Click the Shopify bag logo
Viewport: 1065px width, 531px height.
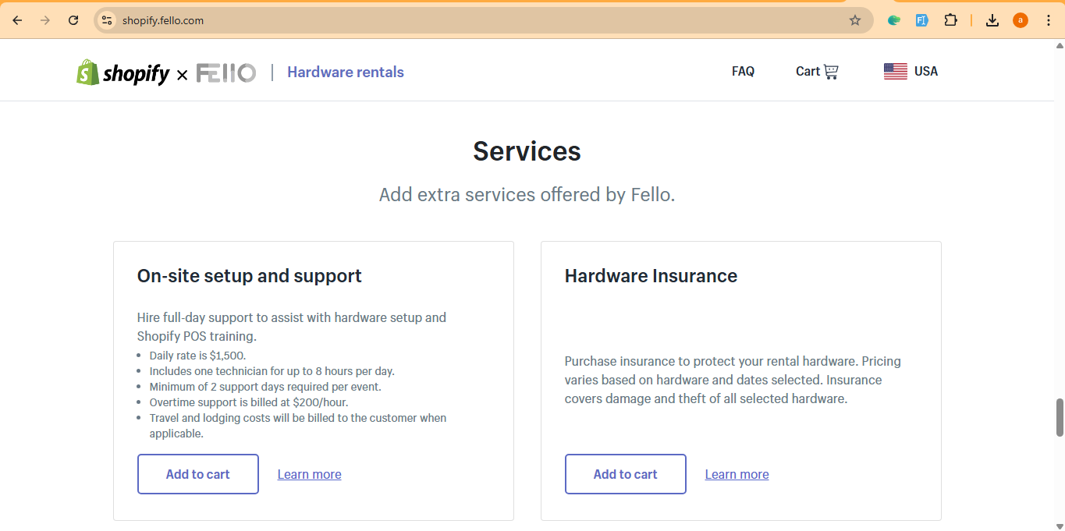(87, 73)
